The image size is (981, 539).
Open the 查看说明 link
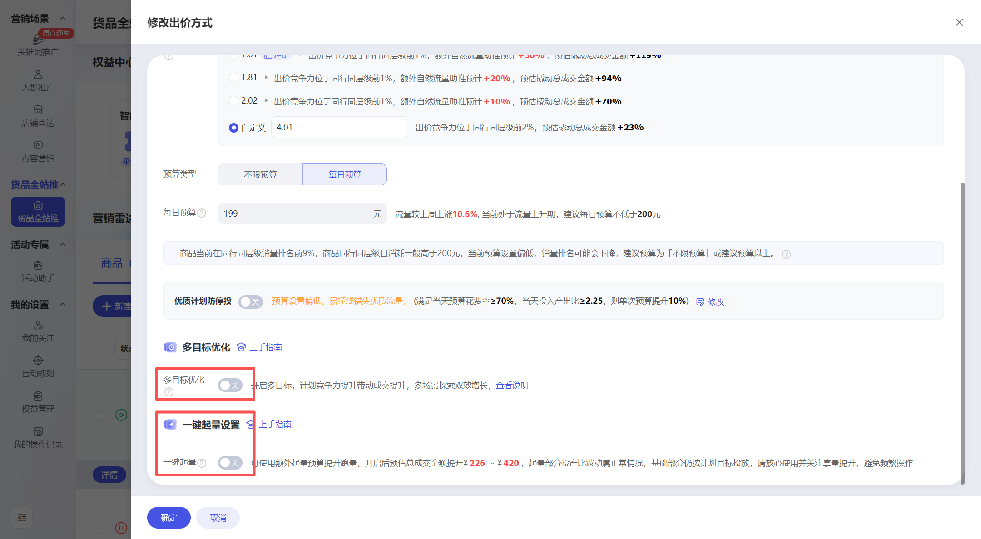tap(511, 385)
